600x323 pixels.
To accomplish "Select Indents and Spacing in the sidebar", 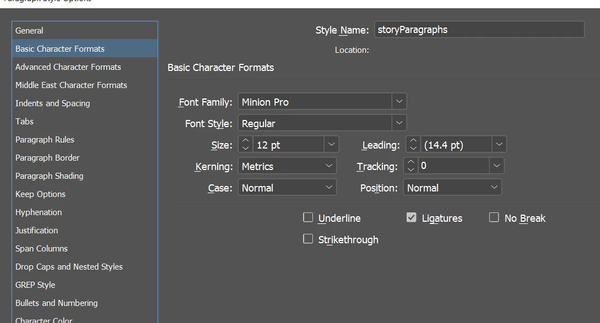I will click(x=52, y=103).
